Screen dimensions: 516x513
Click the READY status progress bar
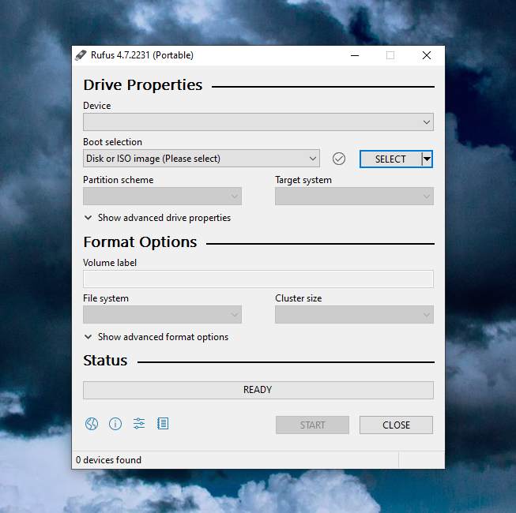click(258, 390)
